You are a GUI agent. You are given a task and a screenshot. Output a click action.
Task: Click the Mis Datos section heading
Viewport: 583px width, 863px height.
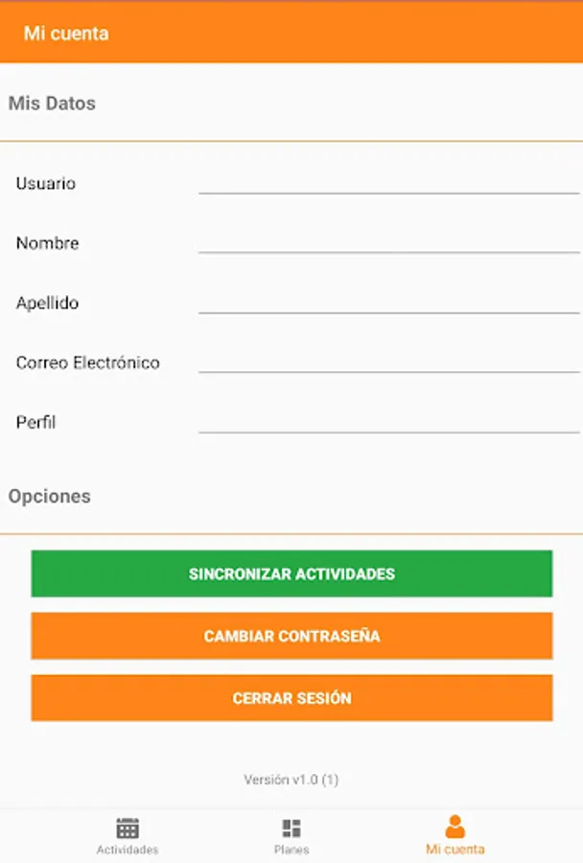click(x=52, y=104)
